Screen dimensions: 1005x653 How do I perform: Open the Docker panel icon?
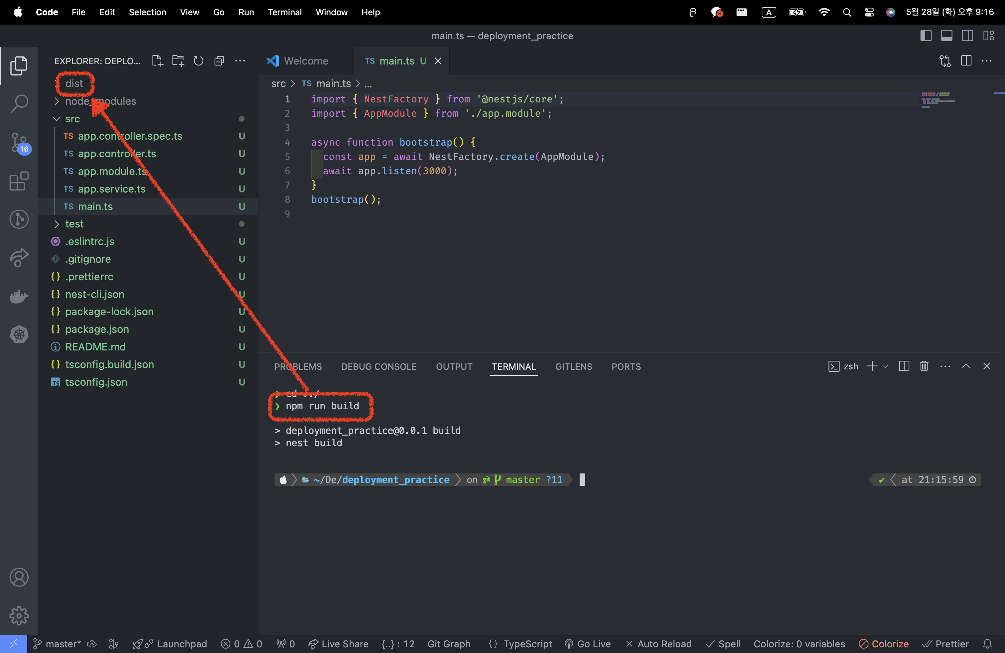point(19,297)
